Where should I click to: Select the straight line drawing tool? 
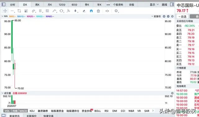tap(12, 11)
